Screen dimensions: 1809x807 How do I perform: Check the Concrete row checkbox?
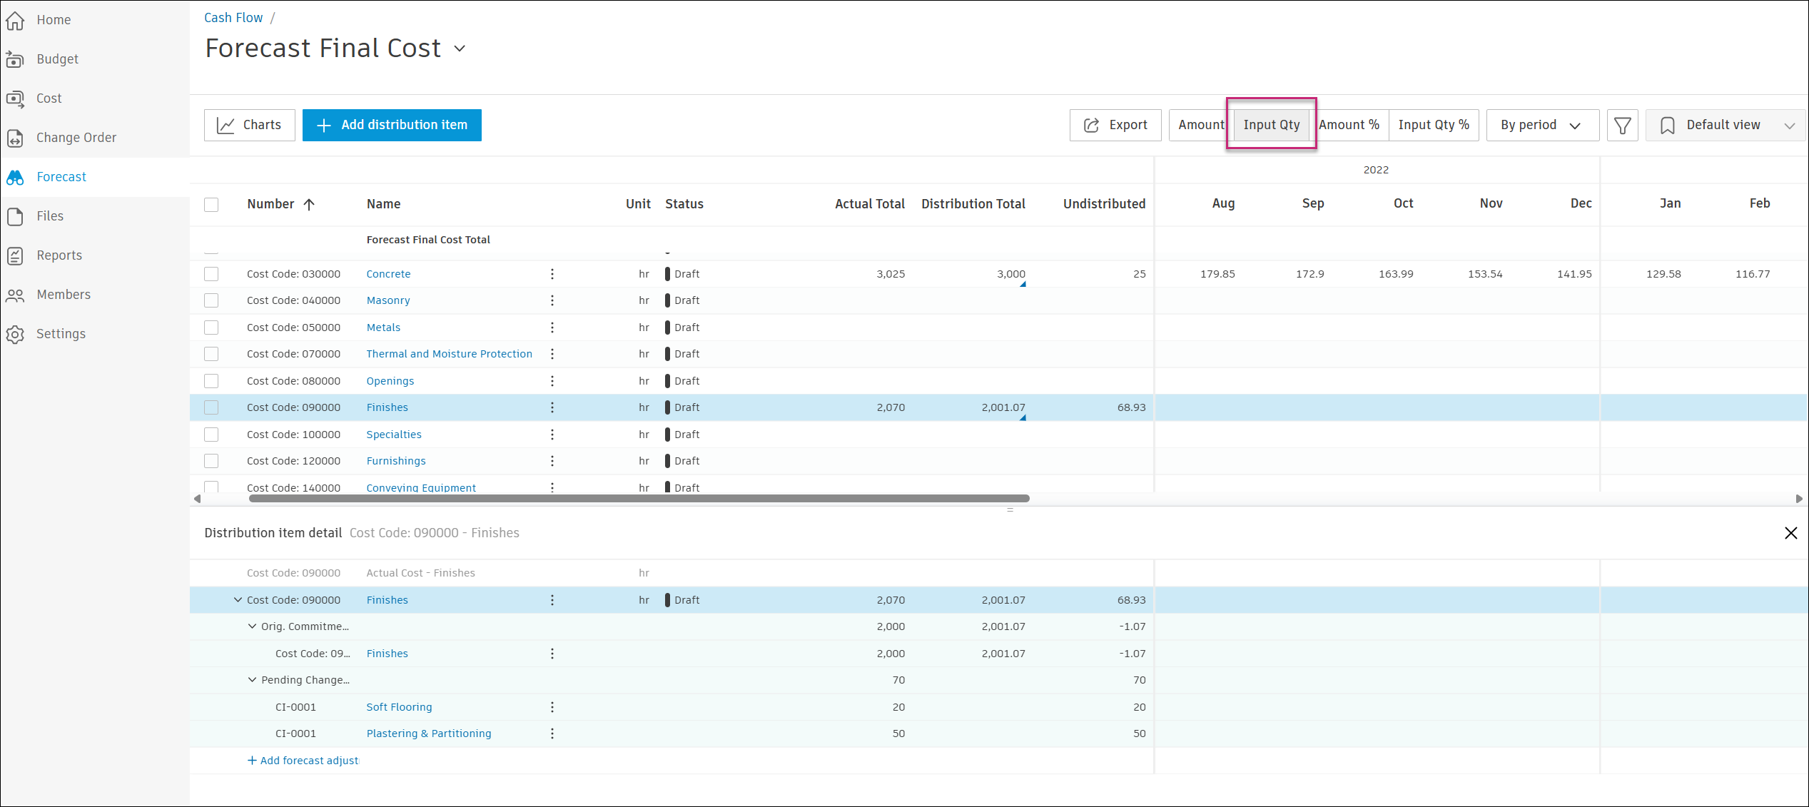211,274
